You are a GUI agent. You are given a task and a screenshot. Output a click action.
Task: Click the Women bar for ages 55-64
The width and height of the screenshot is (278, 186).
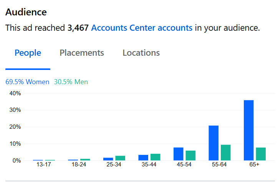tap(213, 143)
